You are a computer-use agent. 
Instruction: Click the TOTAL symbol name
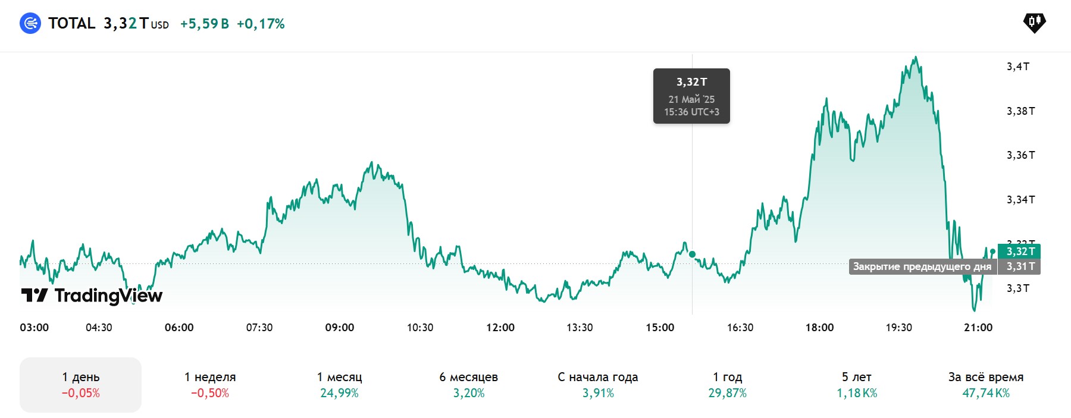72,23
